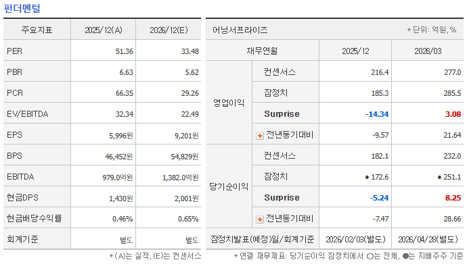Select net income preliminary 251.1
The image size is (467, 264).
pos(452,178)
